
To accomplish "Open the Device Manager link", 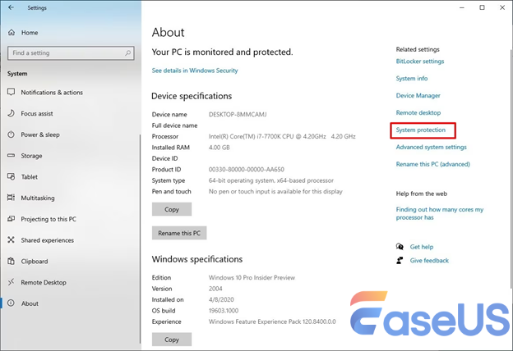I will click(418, 96).
